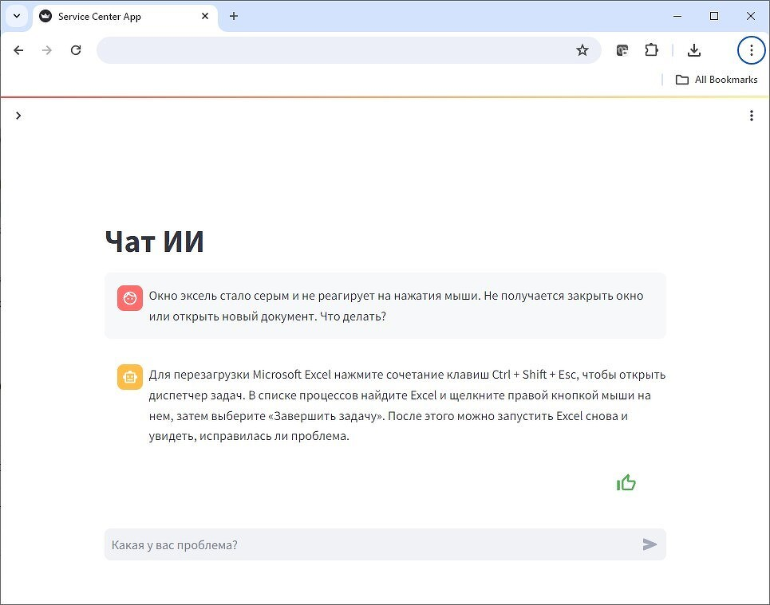Open the app's three-dot main menu
Viewport: 770px width, 605px height.
coord(751,116)
